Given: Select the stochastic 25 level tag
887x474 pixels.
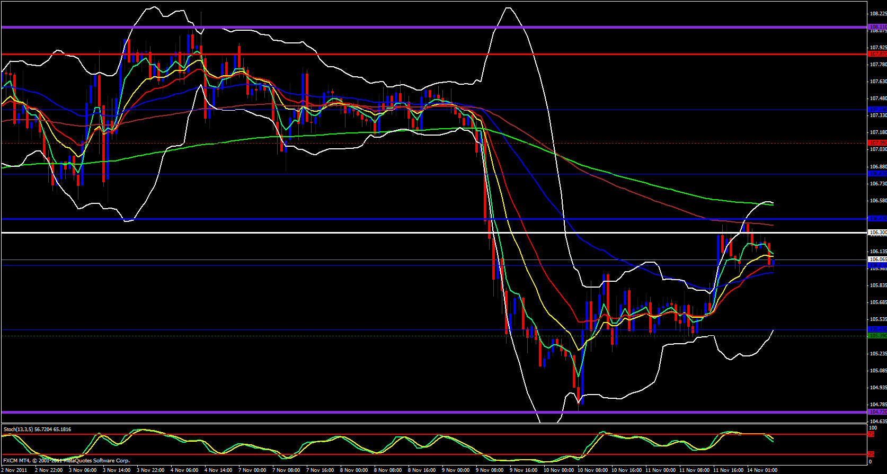Looking at the screenshot, I should point(871,454).
